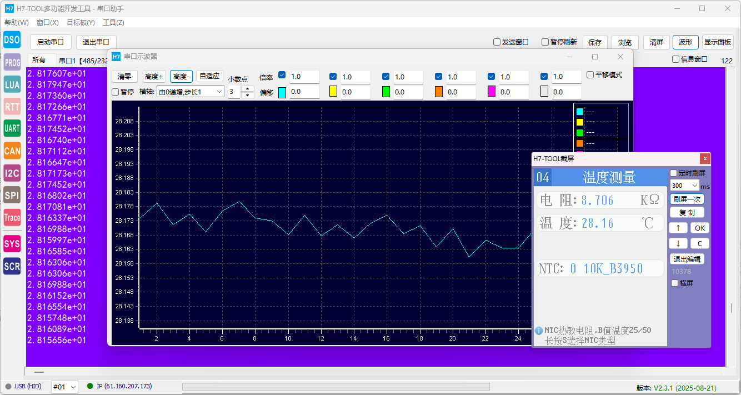Click the 退出串口 button
Screen dimensions: 741x395
point(96,42)
